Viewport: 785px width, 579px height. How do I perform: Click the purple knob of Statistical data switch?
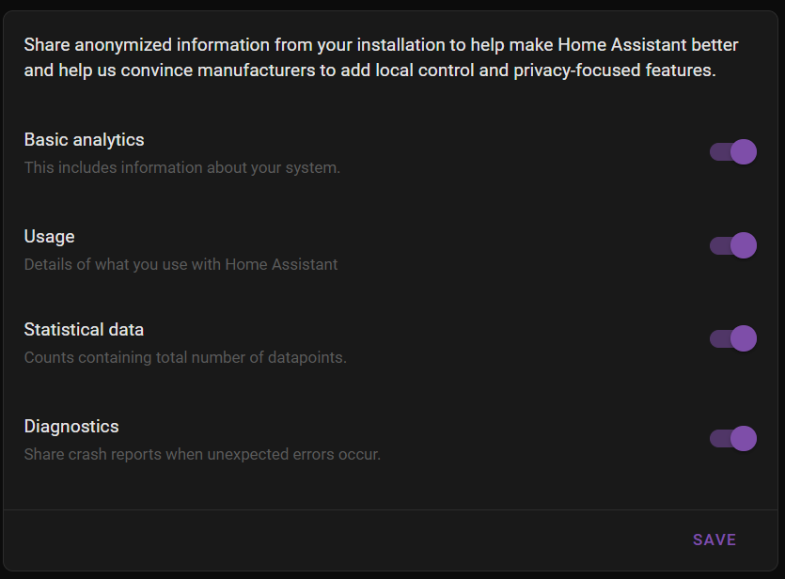(744, 338)
